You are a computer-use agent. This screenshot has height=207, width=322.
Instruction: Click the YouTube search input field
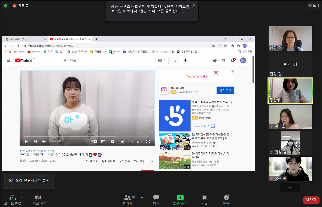[109, 60]
